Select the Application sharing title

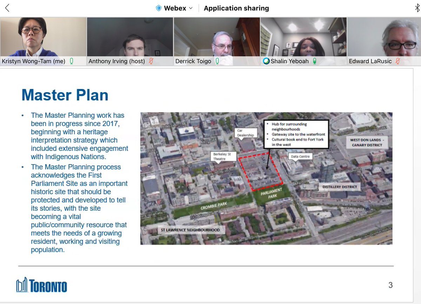coord(236,8)
